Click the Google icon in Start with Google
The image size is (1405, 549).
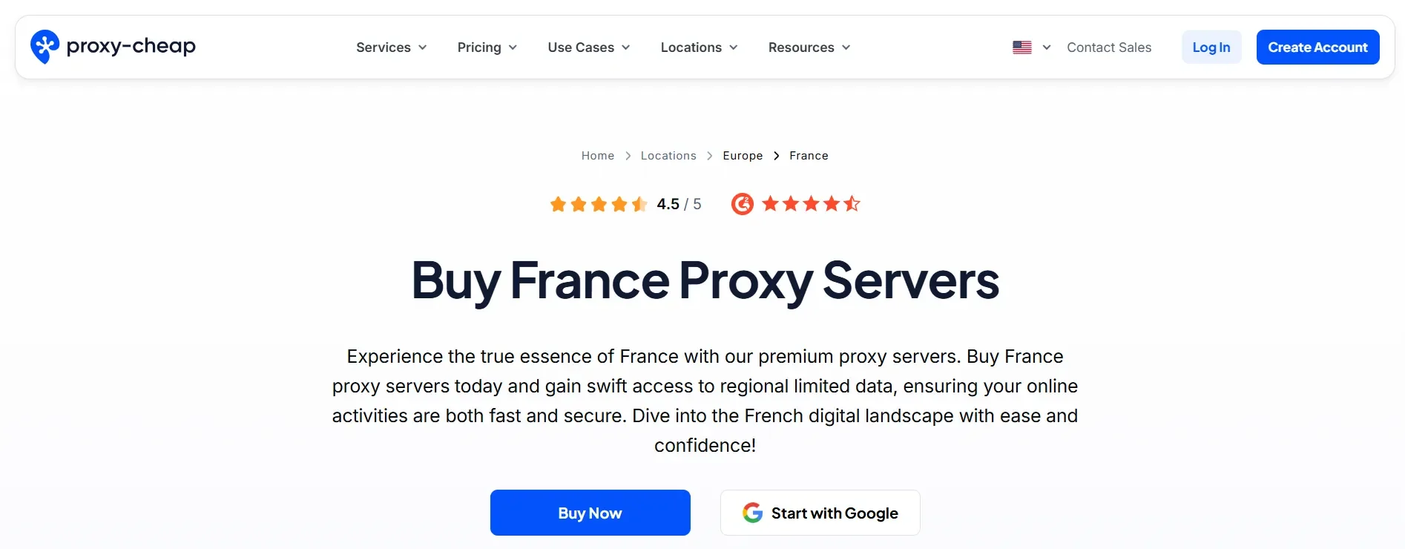(x=751, y=513)
